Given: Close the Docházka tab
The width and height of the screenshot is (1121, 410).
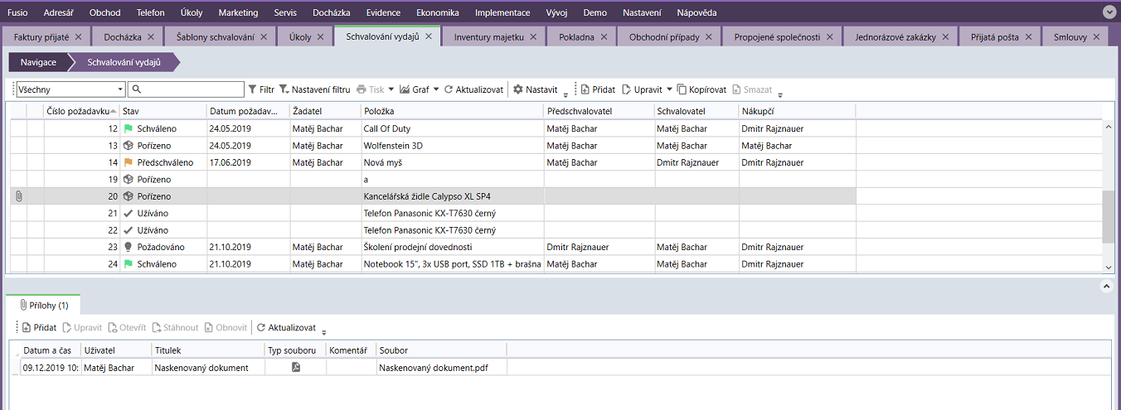Looking at the screenshot, I should point(156,37).
